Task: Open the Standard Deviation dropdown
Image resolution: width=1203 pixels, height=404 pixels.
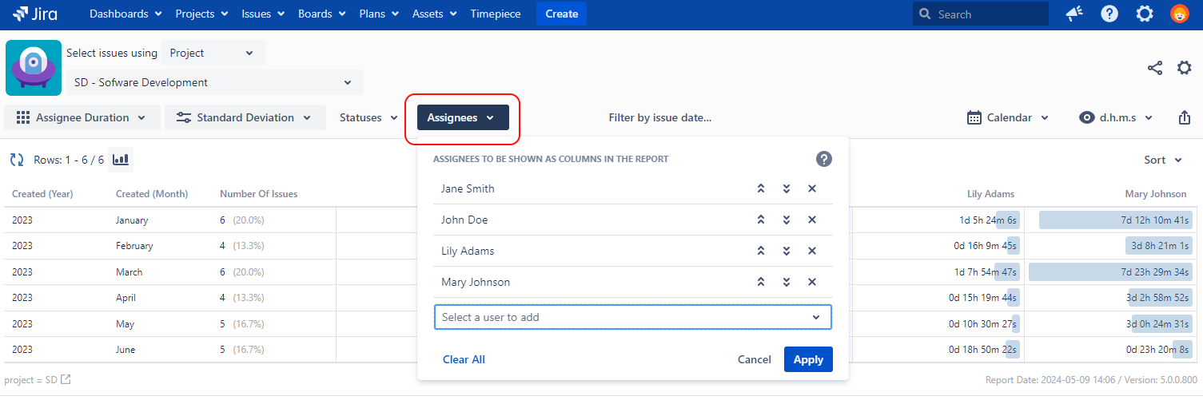Action: click(x=245, y=117)
